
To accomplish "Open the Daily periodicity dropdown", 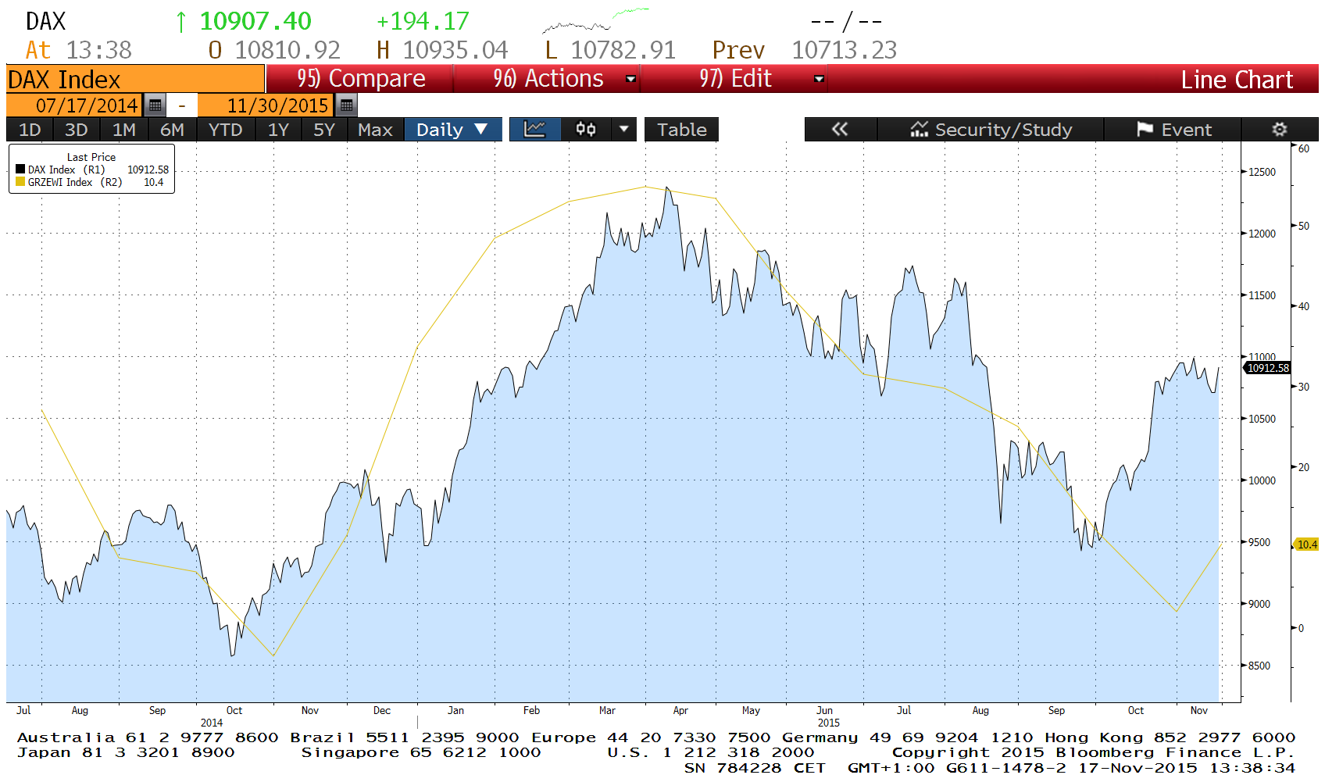I will (452, 130).
